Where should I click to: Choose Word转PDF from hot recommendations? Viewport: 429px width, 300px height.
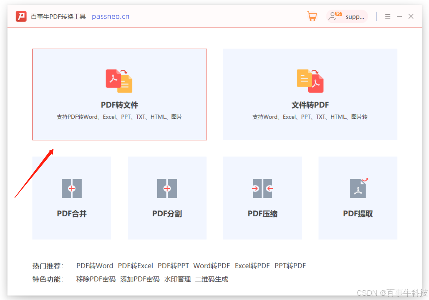pos(212,266)
